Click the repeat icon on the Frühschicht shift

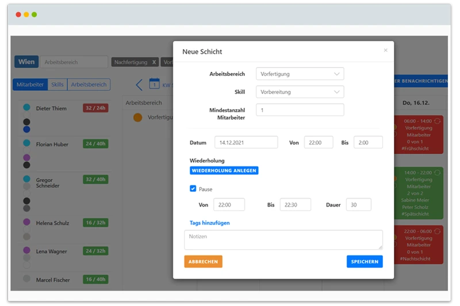439,121
